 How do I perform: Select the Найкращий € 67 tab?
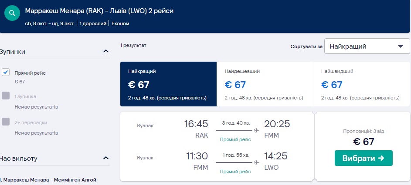pyautogui.click(x=168, y=84)
